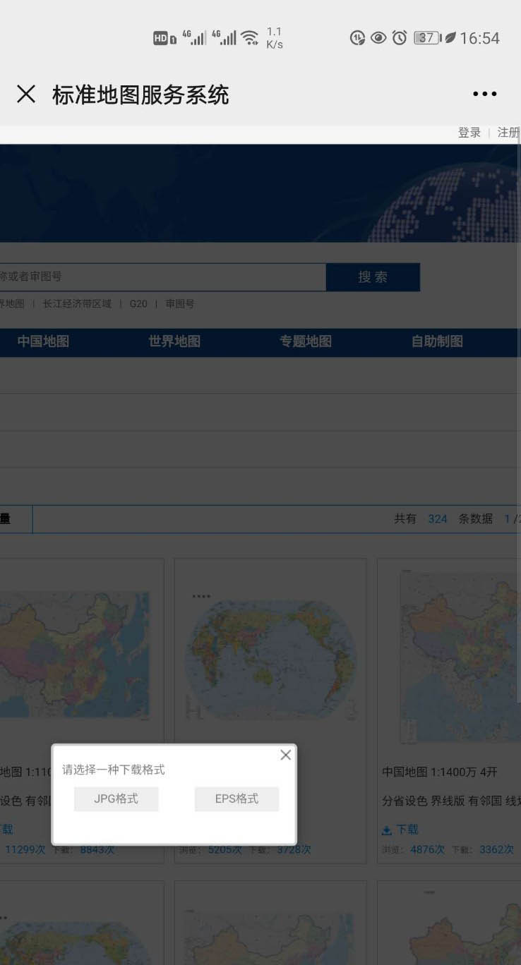The image size is (521, 965).
Task: Open the 中国地图 tab
Action: pos(43,341)
